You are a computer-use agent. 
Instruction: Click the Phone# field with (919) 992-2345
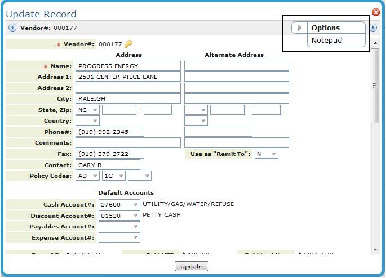point(110,132)
